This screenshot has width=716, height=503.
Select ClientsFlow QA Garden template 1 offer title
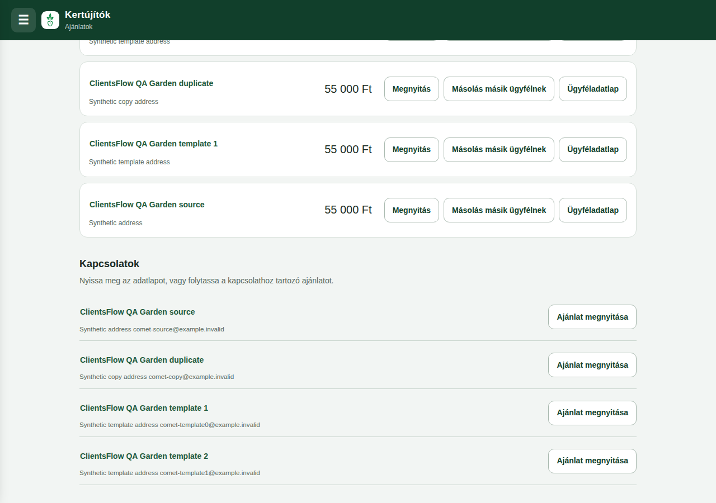click(x=153, y=144)
